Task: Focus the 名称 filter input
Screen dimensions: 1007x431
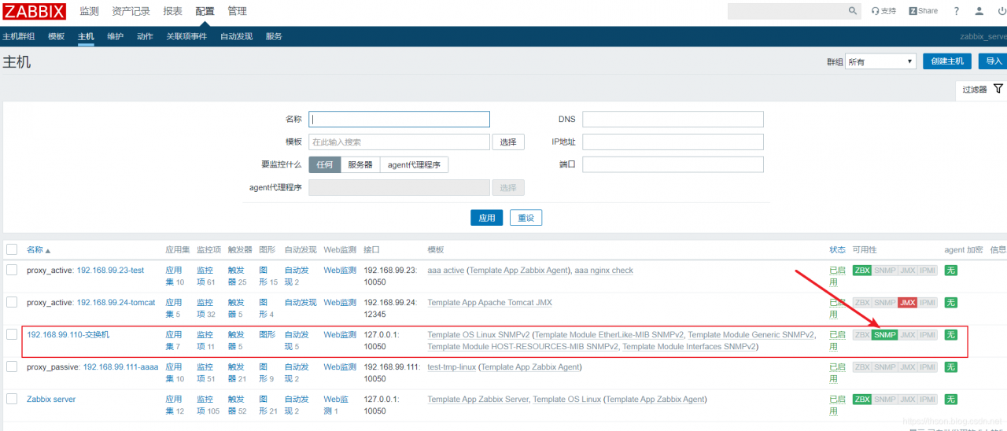Action: [399, 120]
